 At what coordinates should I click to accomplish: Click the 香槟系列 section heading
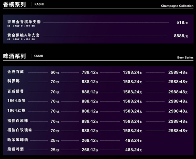pos(14,5)
